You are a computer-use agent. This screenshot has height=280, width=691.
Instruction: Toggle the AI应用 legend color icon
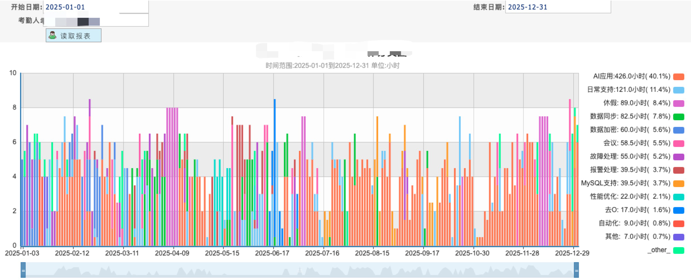point(678,76)
